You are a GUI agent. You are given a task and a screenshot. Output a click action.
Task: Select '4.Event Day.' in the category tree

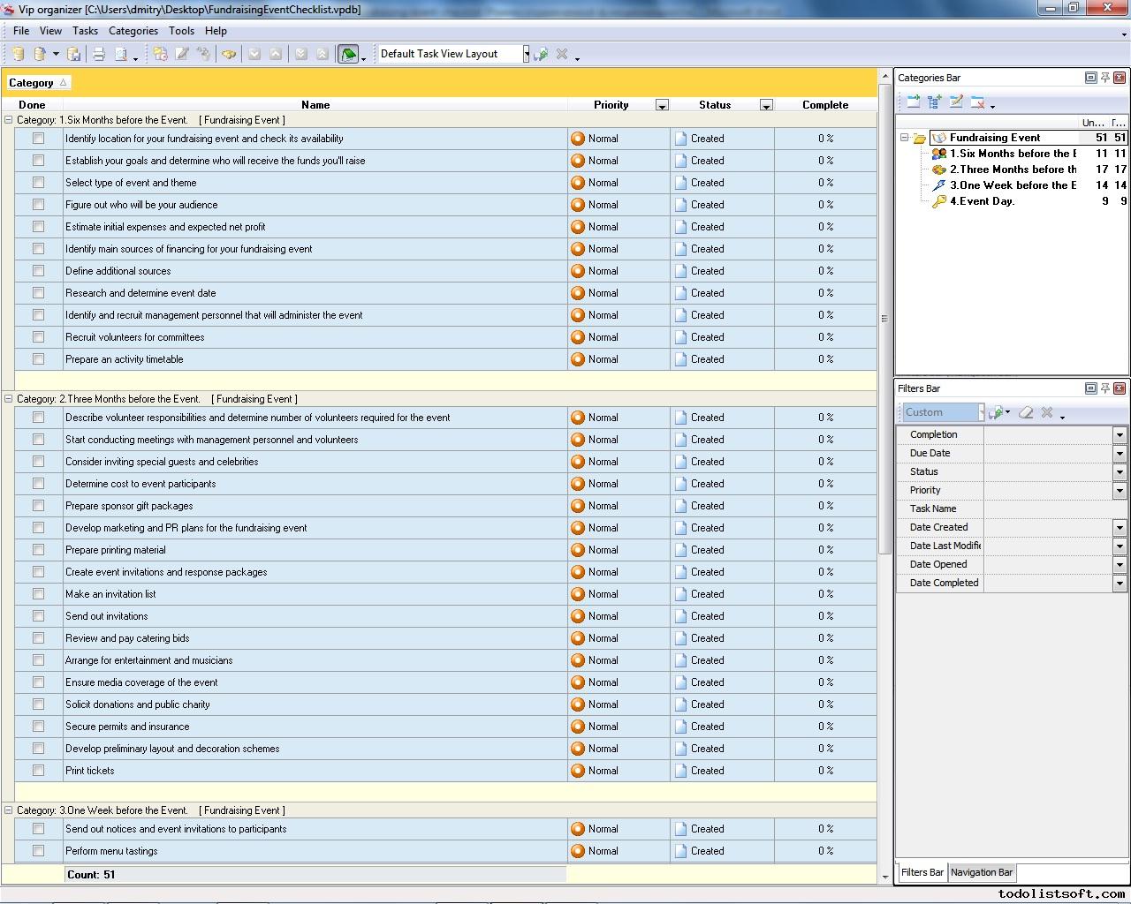tap(981, 201)
